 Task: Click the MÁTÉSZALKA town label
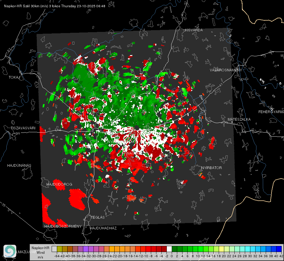(239, 119)
